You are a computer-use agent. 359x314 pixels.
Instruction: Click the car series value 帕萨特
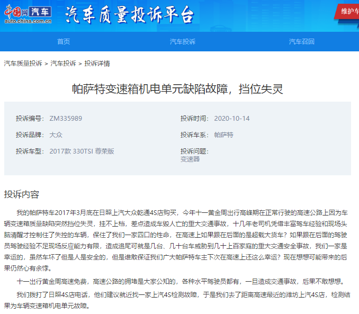[223, 134]
